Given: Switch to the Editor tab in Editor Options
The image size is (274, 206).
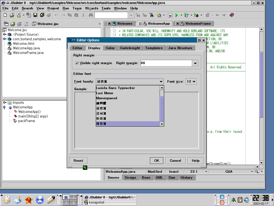Looking at the screenshot, I should click(x=77, y=48).
